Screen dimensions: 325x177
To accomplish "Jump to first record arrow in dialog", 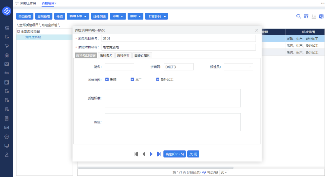I will click(136, 154).
